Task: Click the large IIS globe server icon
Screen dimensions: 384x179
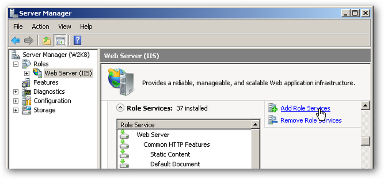Action: click(x=121, y=82)
